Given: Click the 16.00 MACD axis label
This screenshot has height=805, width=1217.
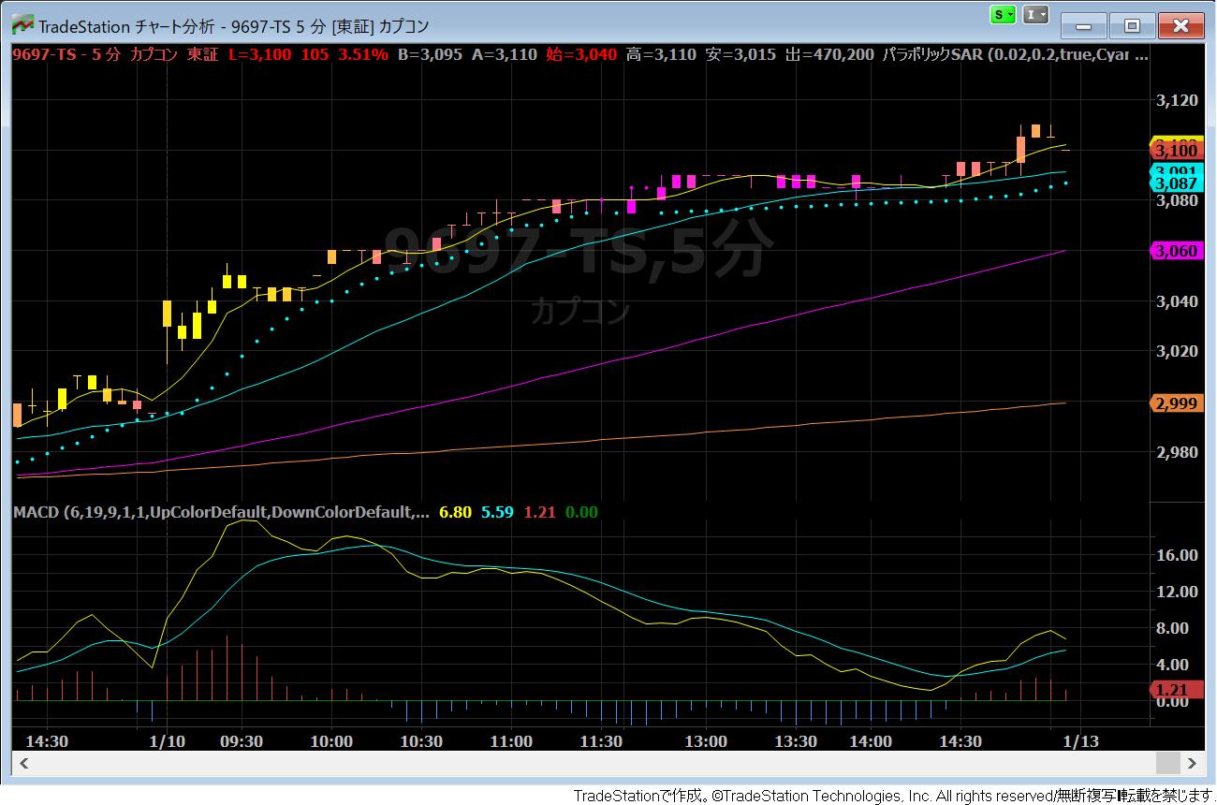Looking at the screenshot, I should click(1178, 555).
